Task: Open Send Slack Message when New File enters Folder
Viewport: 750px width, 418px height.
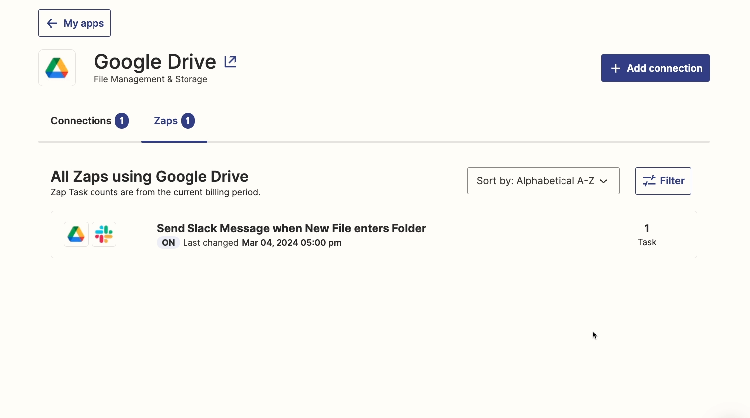Action: [291, 228]
